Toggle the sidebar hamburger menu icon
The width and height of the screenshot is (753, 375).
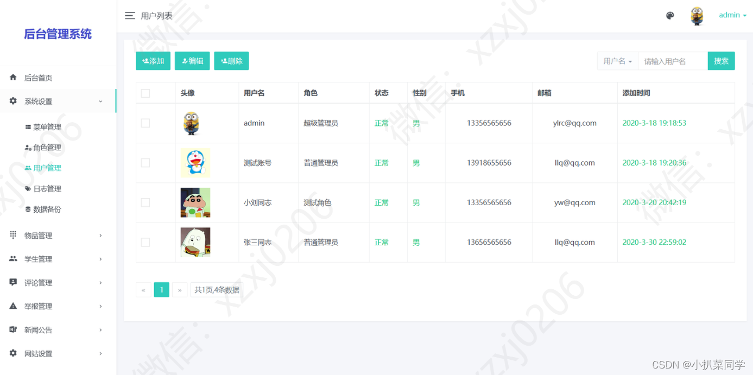[130, 16]
